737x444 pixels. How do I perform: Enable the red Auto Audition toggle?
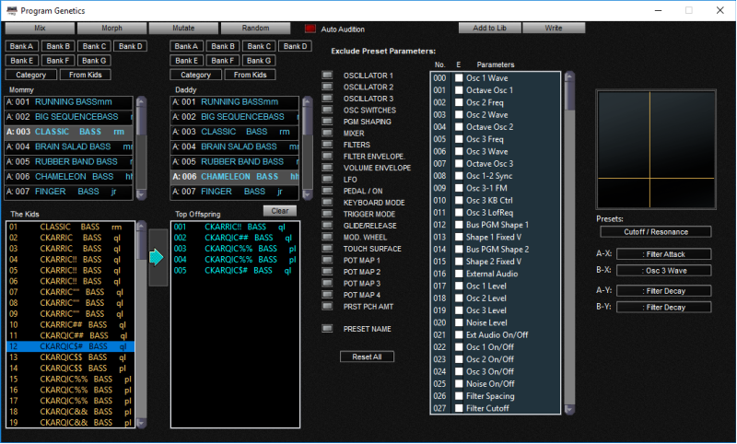point(310,29)
